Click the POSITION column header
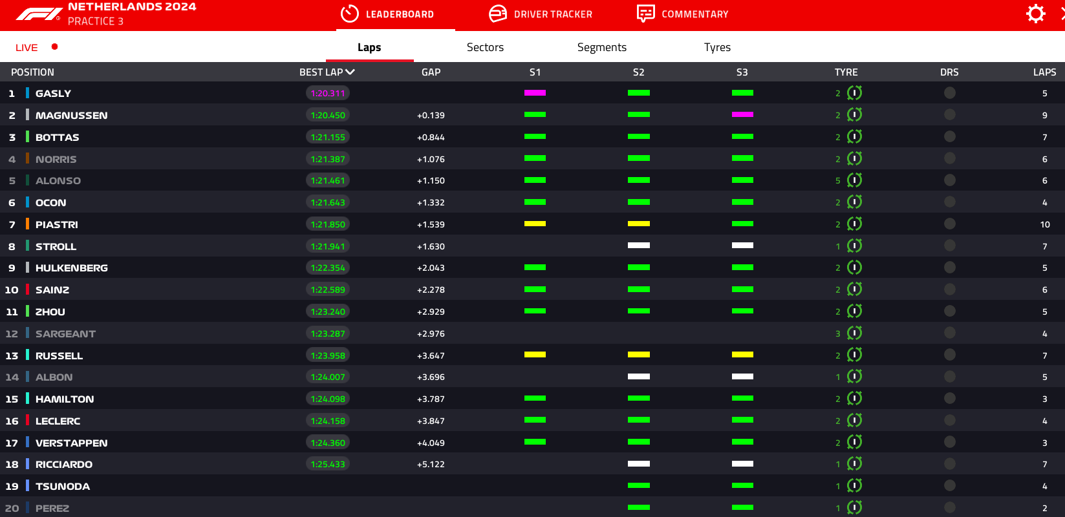The width and height of the screenshot is (1065, 517). point(32,72)
